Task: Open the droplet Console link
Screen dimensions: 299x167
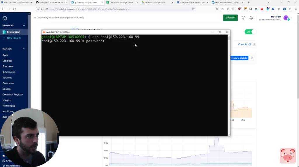Action: (x=245, y=44)
